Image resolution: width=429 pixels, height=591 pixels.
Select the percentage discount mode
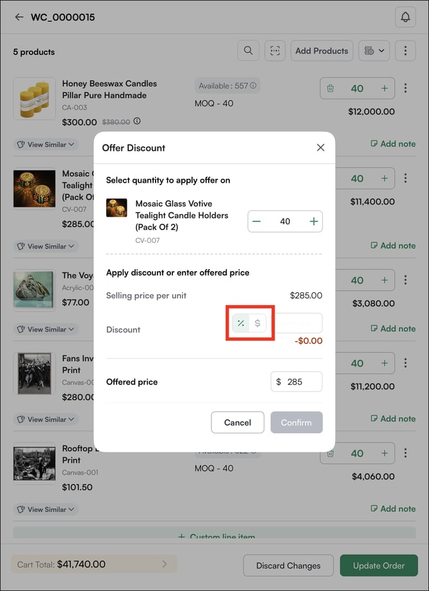(241, 323)
